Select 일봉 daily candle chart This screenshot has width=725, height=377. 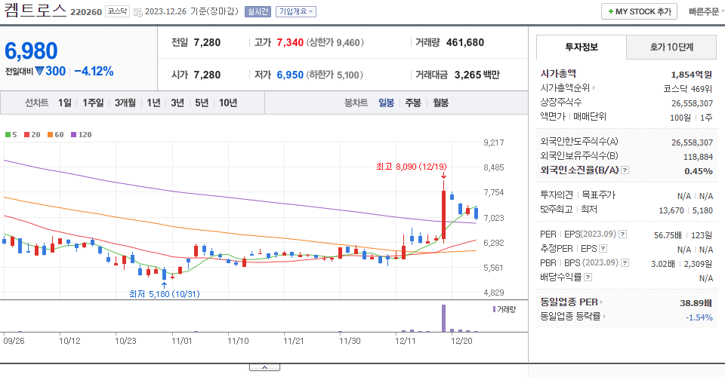pyautogui.click(x=386, y=103)
